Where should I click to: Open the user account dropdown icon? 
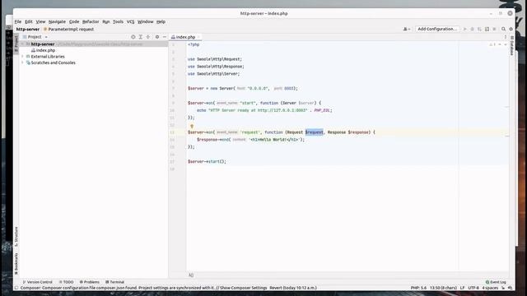[407, 30]
